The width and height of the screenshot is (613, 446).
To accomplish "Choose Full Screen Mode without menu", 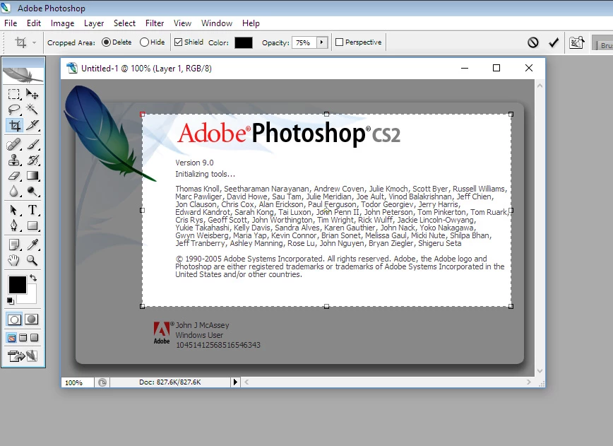I will point(35,338).
